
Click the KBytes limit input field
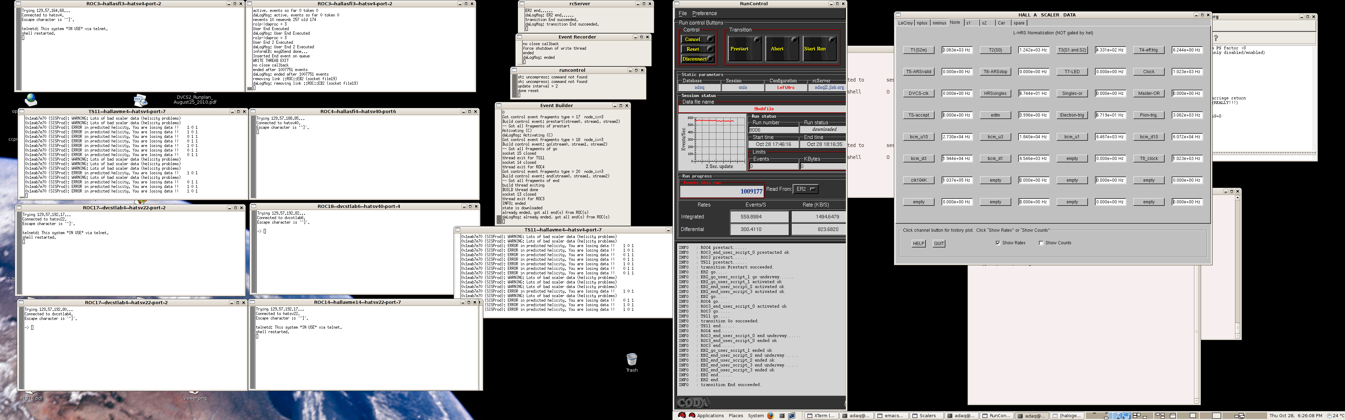[x=822, y=167]
